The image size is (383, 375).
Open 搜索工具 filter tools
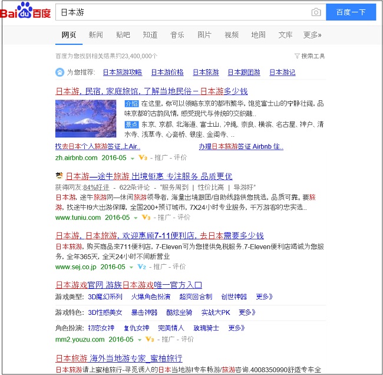point(310,56)
